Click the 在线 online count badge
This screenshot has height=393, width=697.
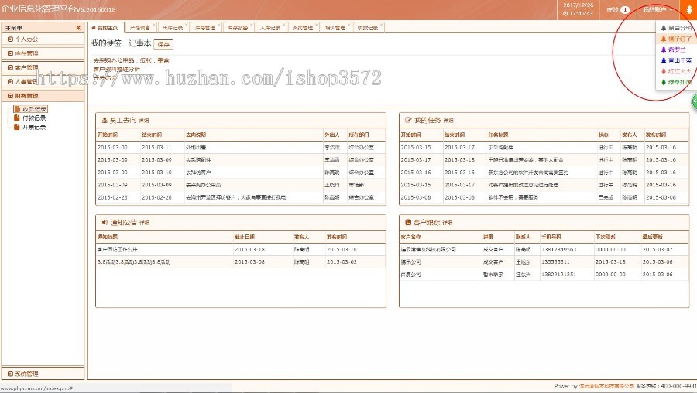tap(624, 10)
